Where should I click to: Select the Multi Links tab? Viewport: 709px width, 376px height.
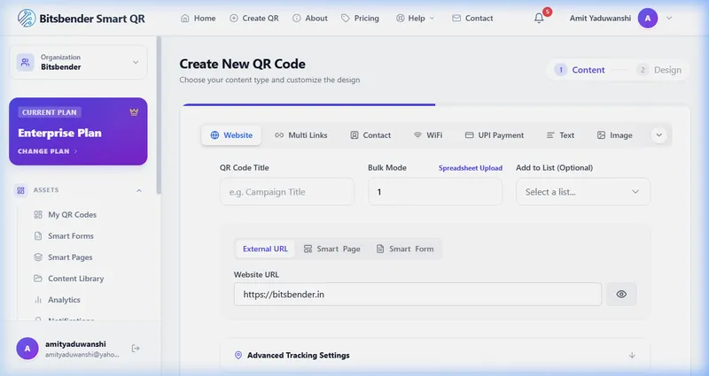300,135
